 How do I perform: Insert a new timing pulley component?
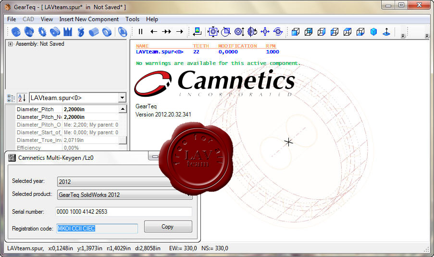[55, 32]
